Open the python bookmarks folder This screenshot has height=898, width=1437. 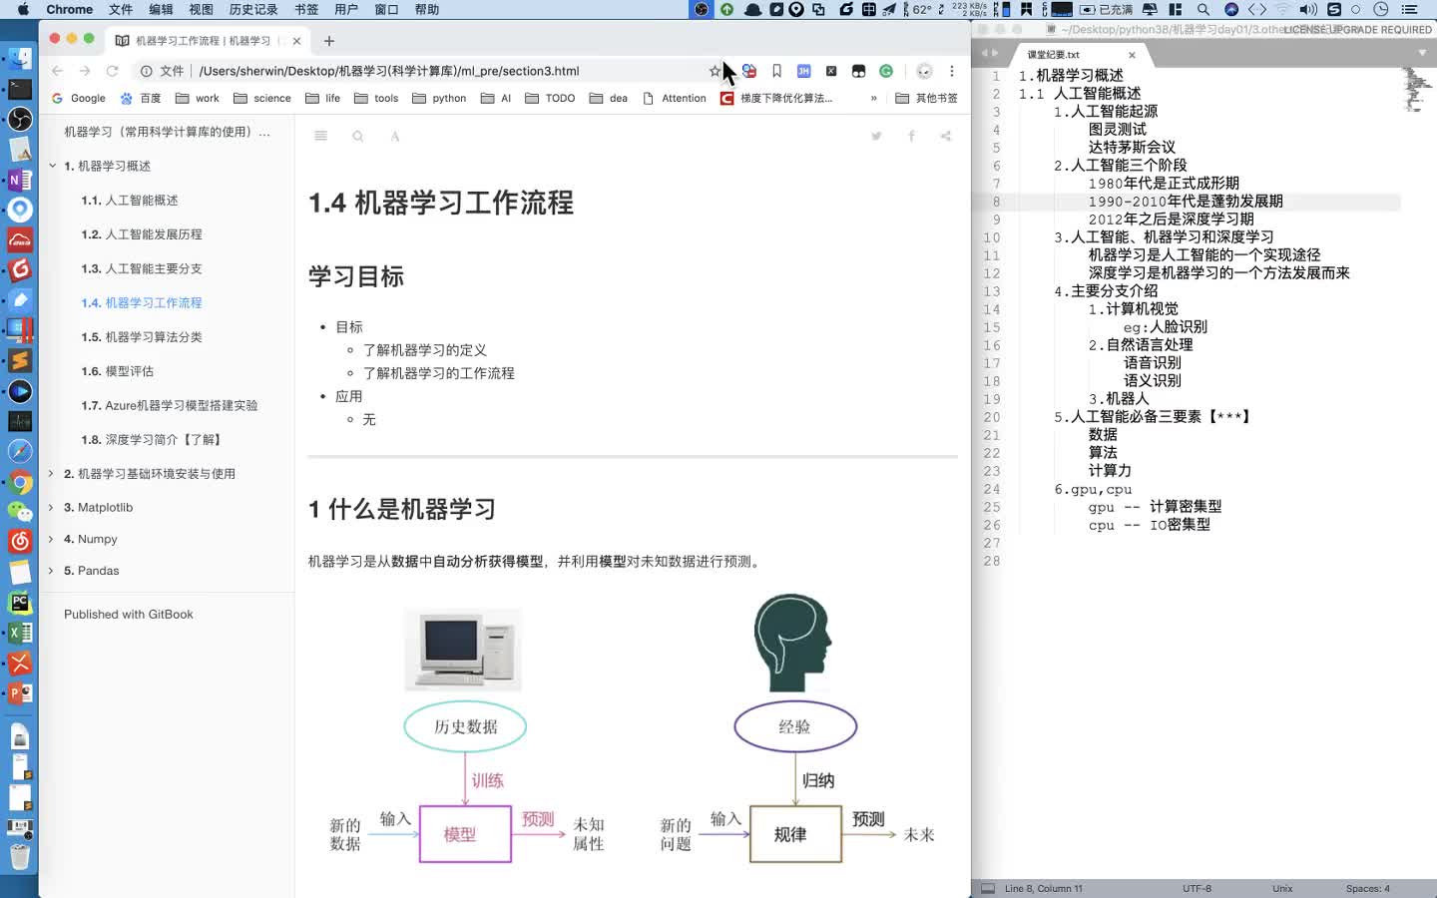pyautogui.click(x=439, y=98)
